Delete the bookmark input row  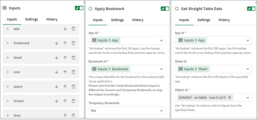click(73, 43)
